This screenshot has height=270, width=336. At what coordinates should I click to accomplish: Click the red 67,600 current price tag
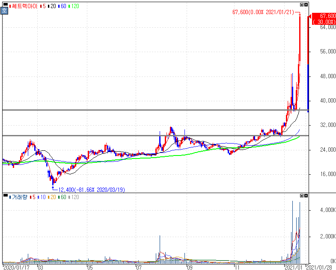pyautogui.click(x=324, y=19)
